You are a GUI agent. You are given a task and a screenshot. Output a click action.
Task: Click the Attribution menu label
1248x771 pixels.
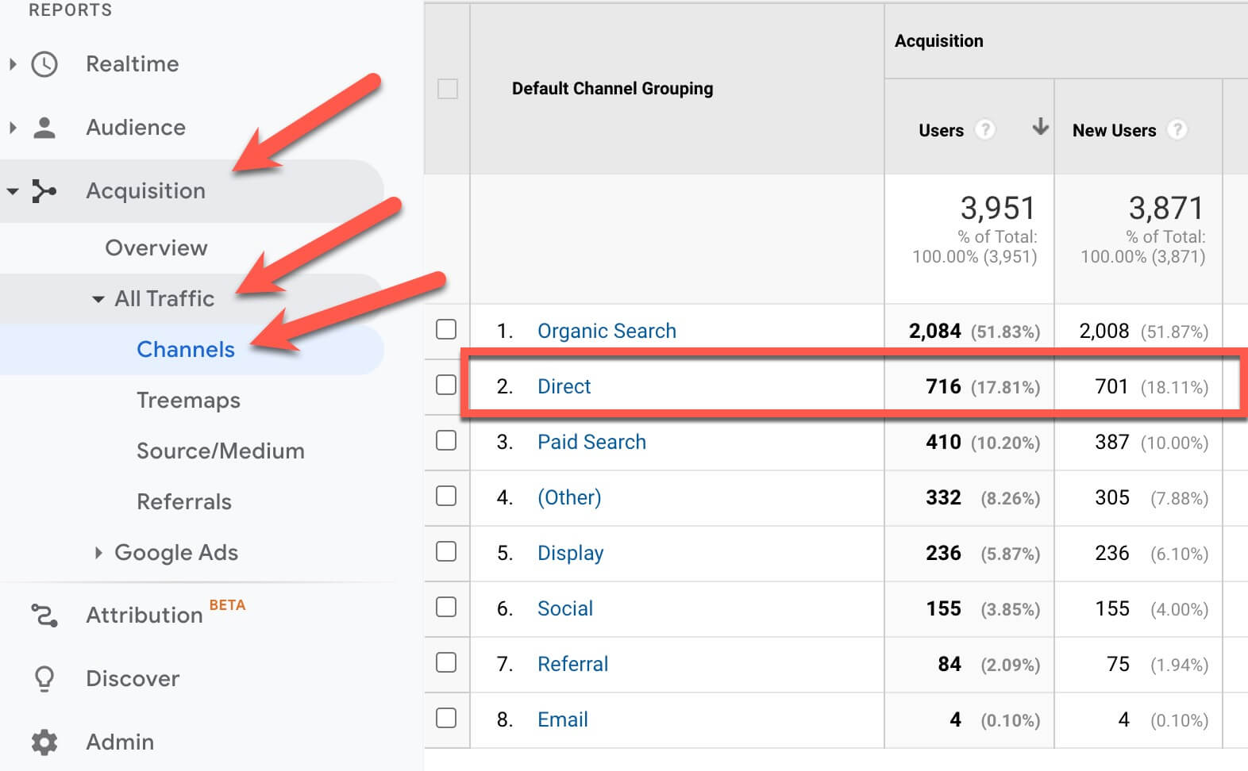point(144,615)
